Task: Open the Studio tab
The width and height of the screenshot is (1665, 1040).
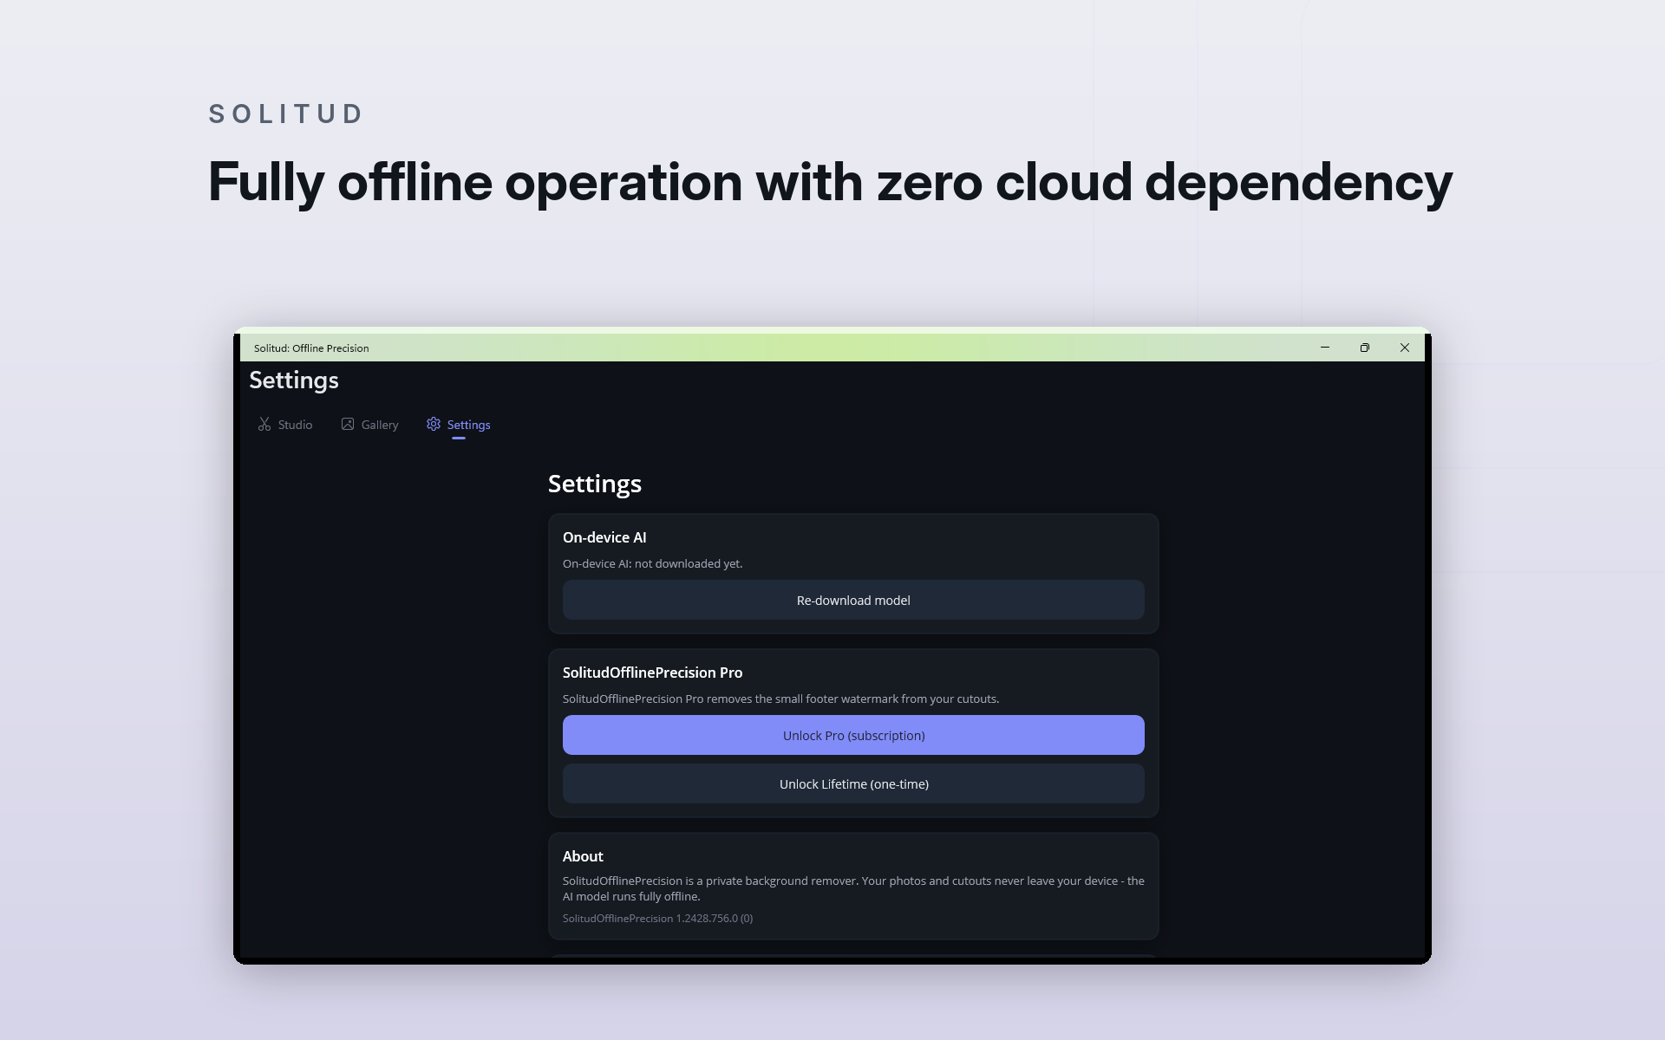Action: click(x=285, y=425)
